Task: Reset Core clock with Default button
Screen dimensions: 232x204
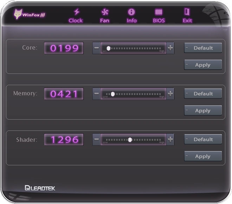Action: coord(203,48)
